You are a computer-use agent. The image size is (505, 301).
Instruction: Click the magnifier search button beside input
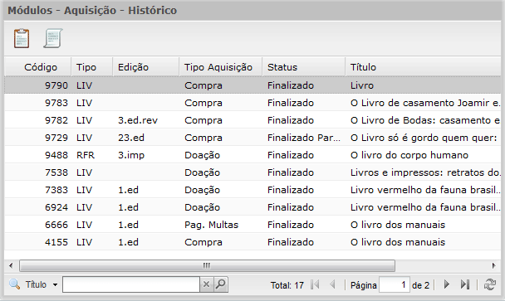click(221, 284)
